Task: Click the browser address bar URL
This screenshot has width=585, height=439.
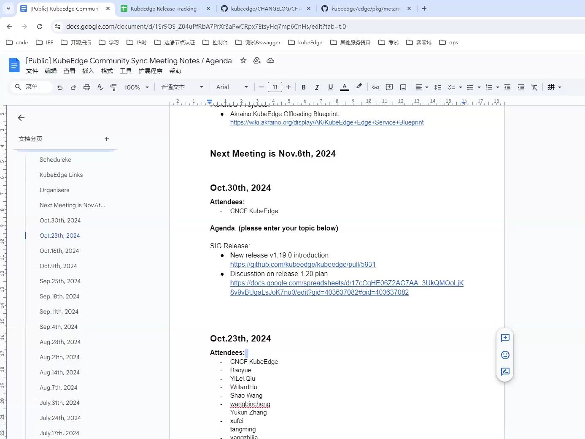Action: pos(206,26)
